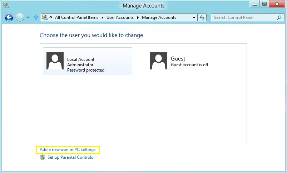Image resolution: width=287 pixels, height=173 pixels.
Task: Click the Parental Controls shield icon
Action: click(43, 157)
